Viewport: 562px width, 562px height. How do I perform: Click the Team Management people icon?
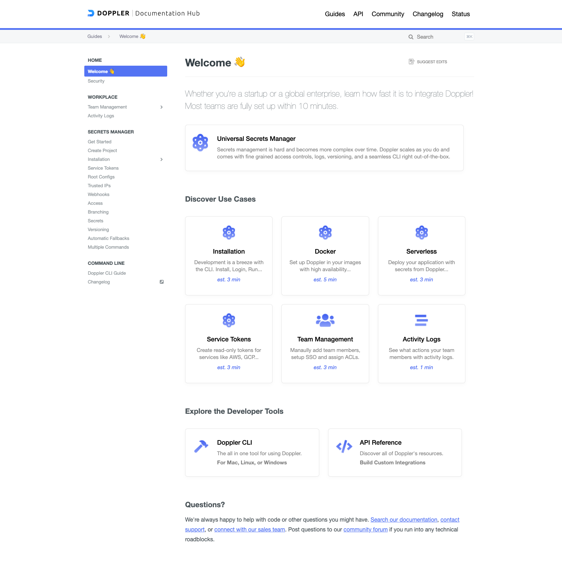(325, 320)
